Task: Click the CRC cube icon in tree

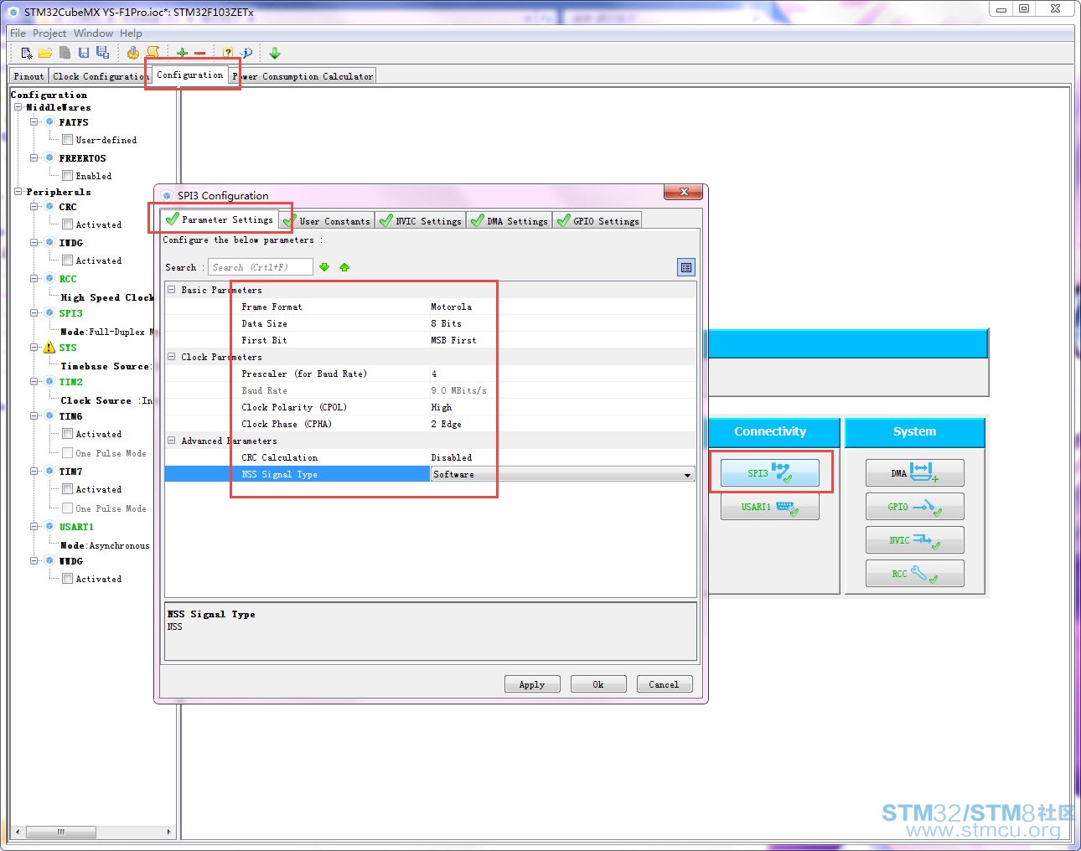Action: point(49,206)
